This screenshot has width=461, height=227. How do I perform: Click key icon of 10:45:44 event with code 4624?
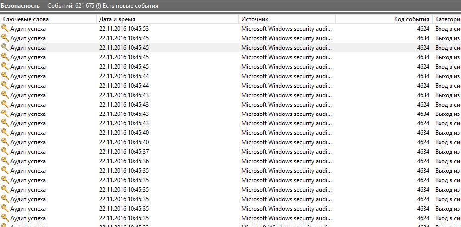coord(5,86)
